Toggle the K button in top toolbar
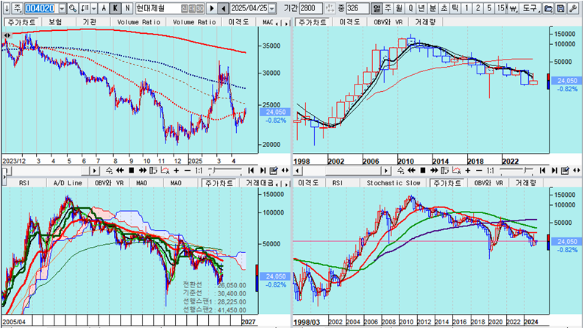The width and height of the screenshot is (584, 330). (115, 8)
